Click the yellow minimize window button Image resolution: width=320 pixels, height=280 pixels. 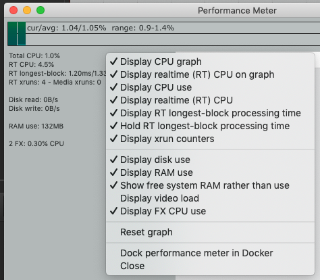(x=27, y=10)
